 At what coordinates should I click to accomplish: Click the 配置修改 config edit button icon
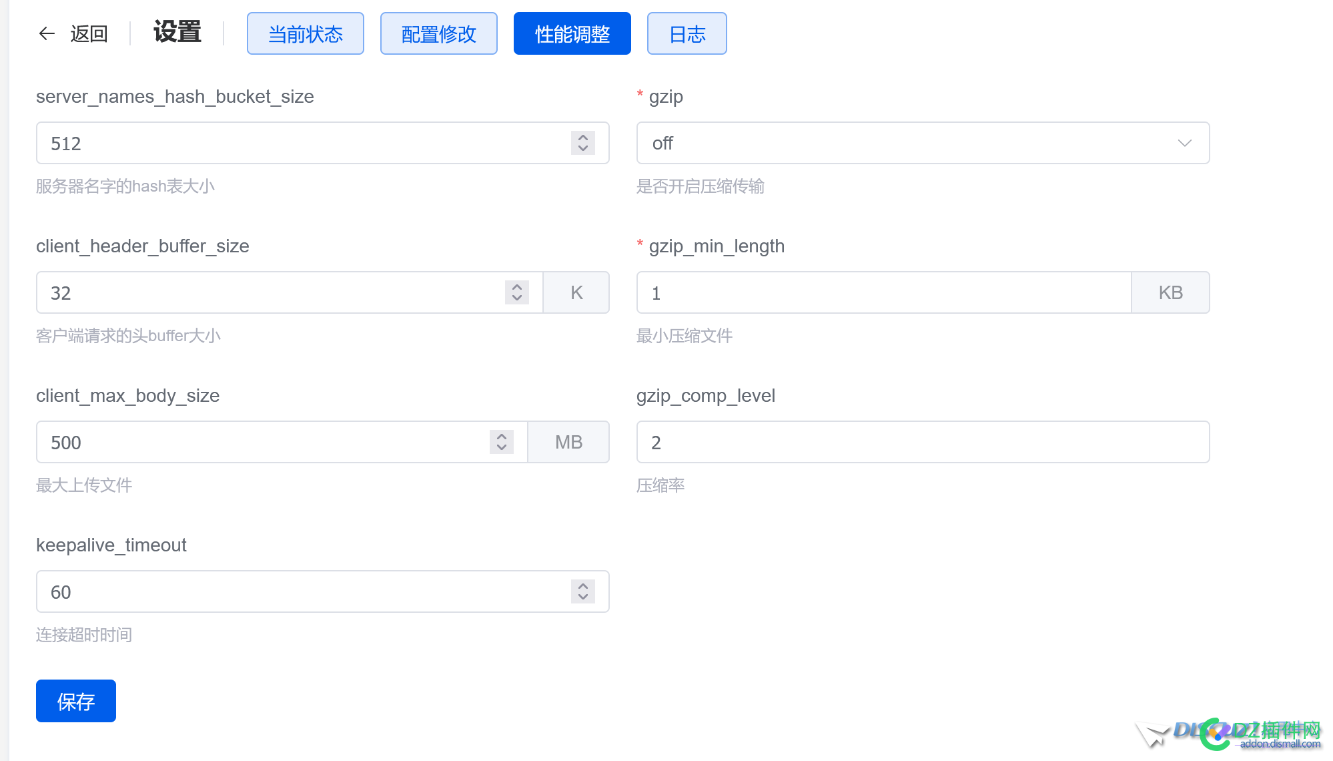pyautogui.click(x=438, y=34)
